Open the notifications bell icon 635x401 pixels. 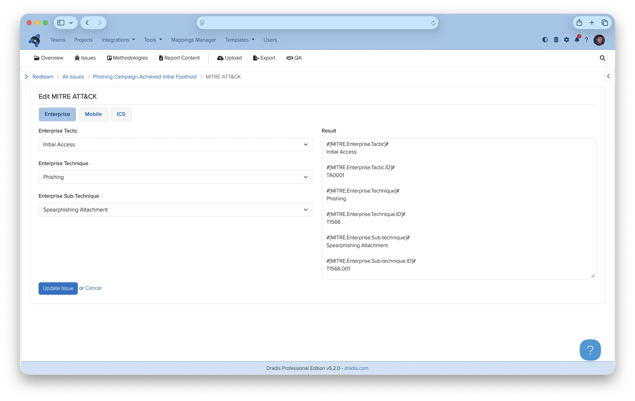[577, 39]
